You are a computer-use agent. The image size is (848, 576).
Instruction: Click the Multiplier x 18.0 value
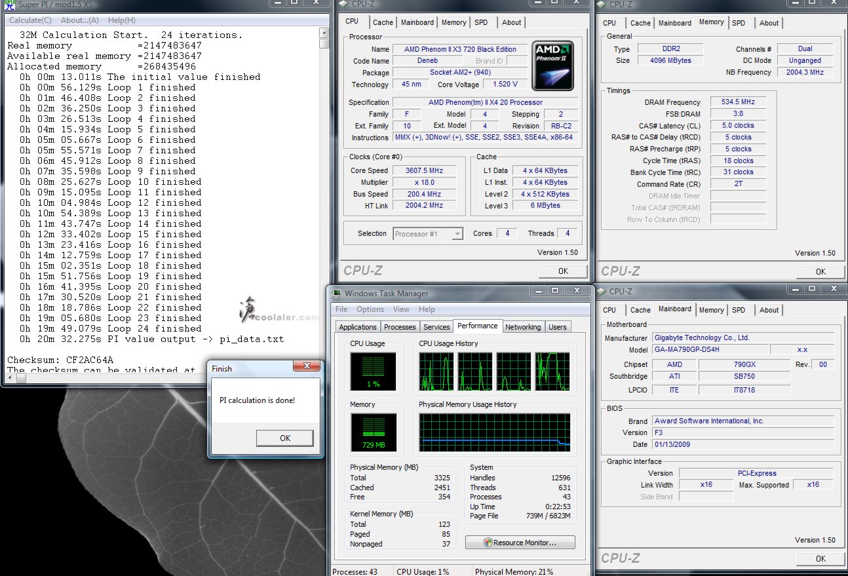[424, 182]
